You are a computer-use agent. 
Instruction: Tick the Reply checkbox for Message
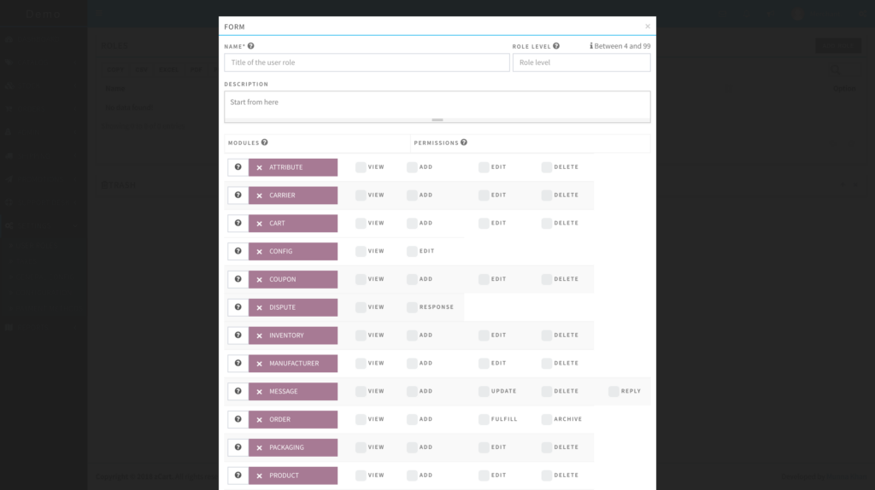pyautogui.click(x=614, y=391)
